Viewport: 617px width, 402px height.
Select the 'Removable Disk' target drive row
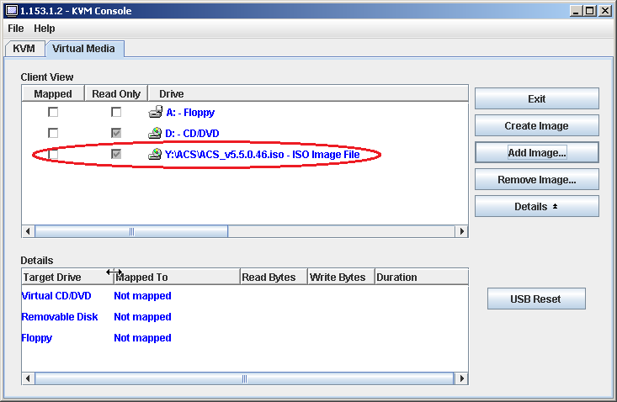tap(60, 317)
